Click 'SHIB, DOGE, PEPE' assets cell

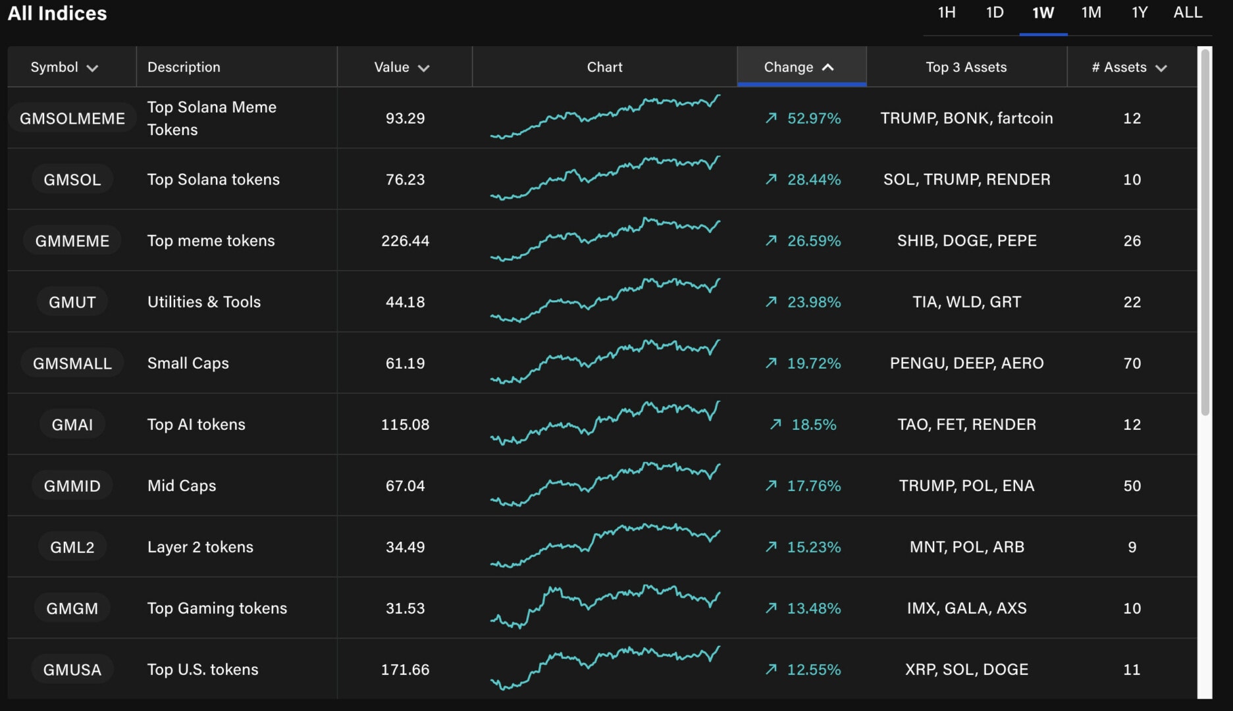pos(966,241)
